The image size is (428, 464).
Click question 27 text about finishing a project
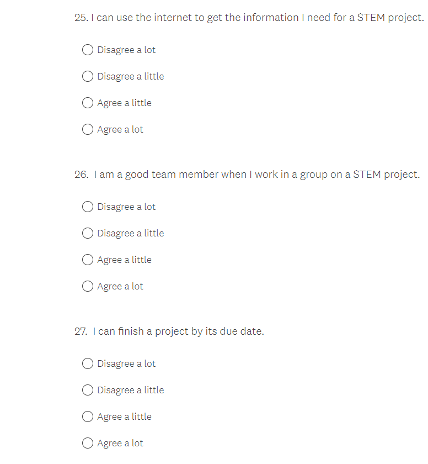(x=169, y=331)
